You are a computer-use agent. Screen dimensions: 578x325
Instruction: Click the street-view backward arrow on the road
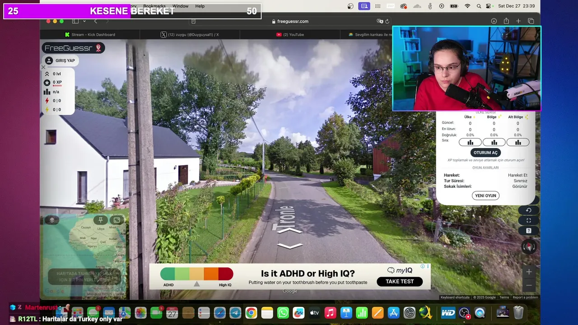point(289,246)
